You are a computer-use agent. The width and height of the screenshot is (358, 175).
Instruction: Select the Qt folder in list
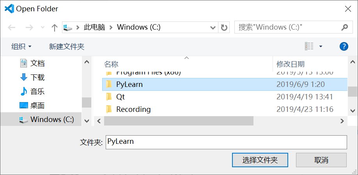121,97
